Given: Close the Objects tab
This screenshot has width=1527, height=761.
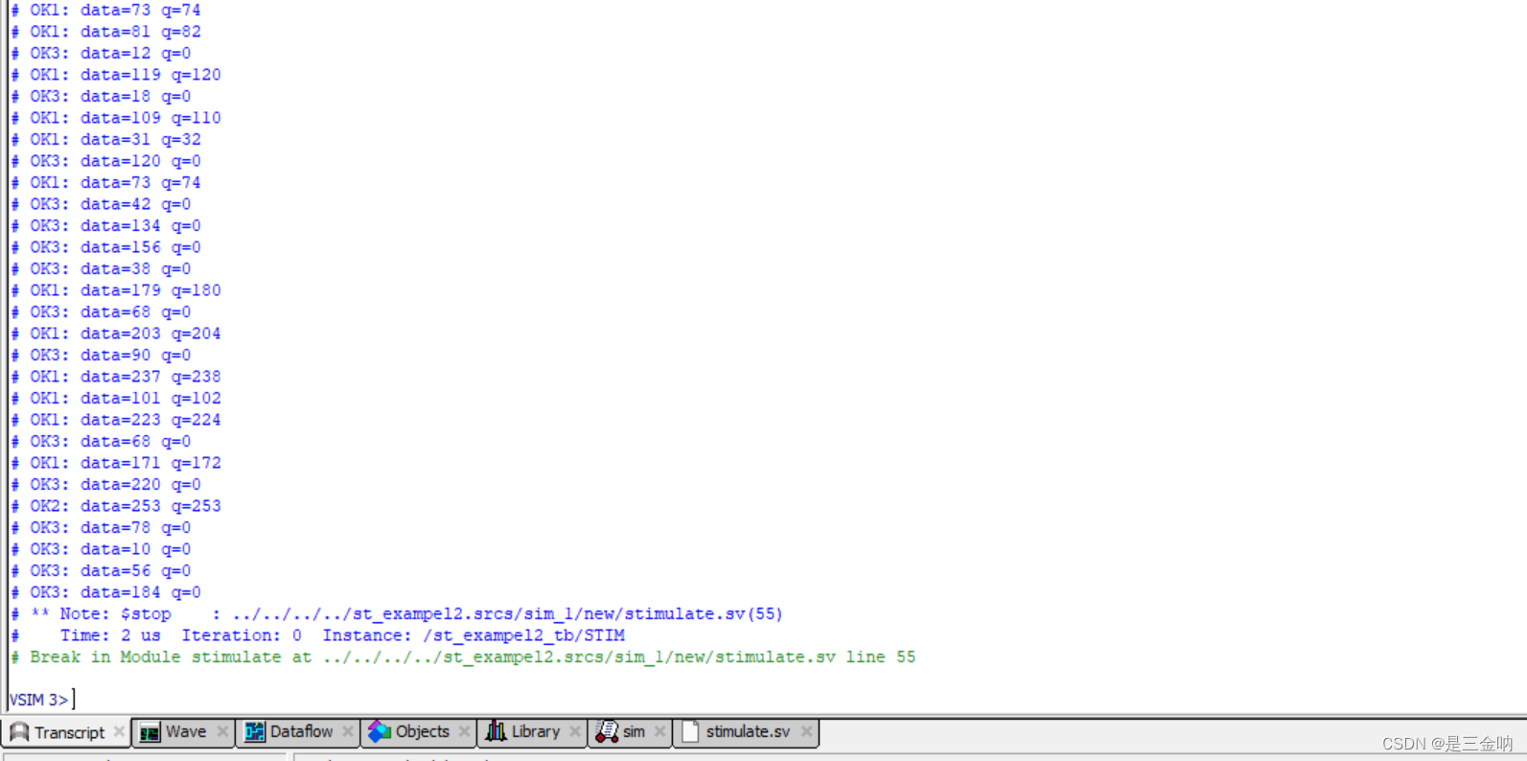Looking at the screenshot, I should [x=465, y=732].
